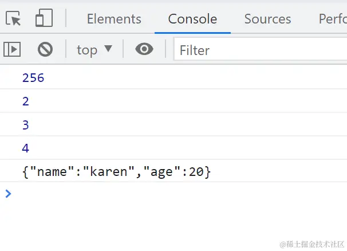Focus the console Filter input field
The image size is (347, 251).
[x=258, y=50]
